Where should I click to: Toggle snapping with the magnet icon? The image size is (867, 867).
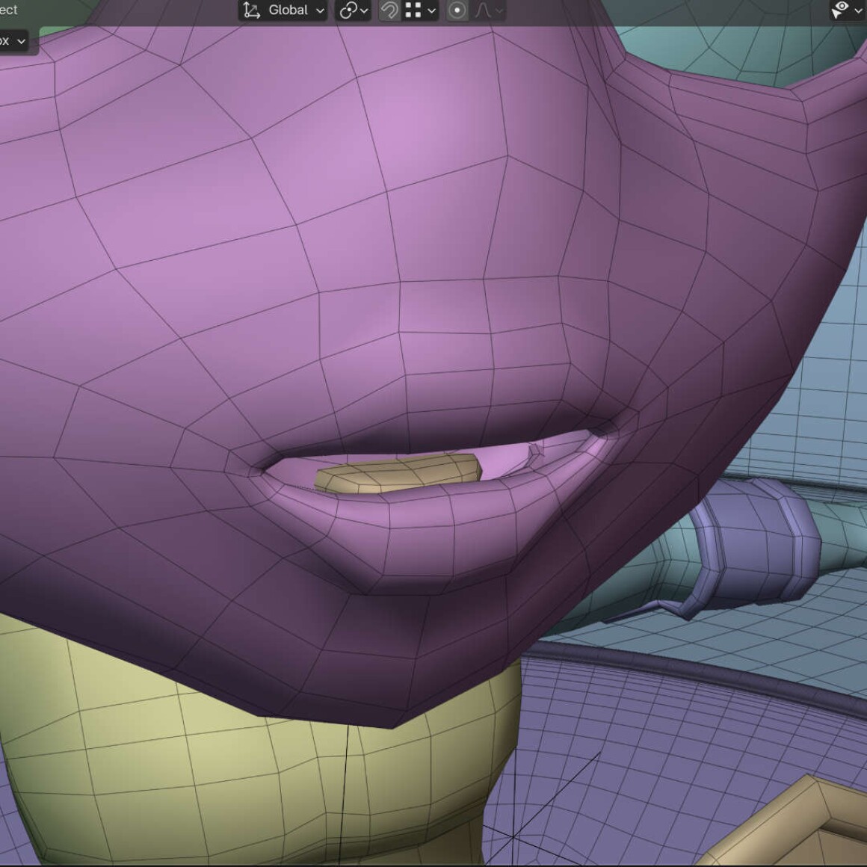pos(389,10)
